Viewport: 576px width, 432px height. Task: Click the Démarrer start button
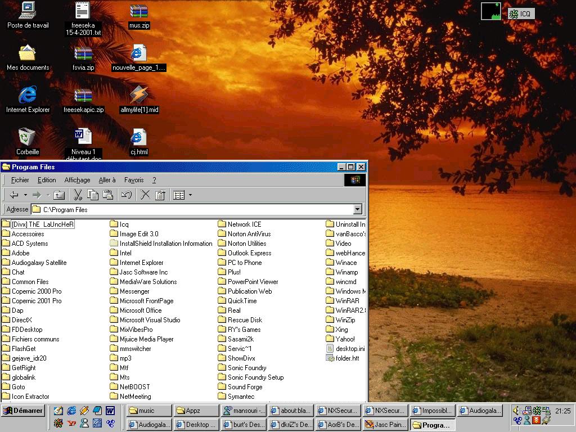[x=23, y=411]
